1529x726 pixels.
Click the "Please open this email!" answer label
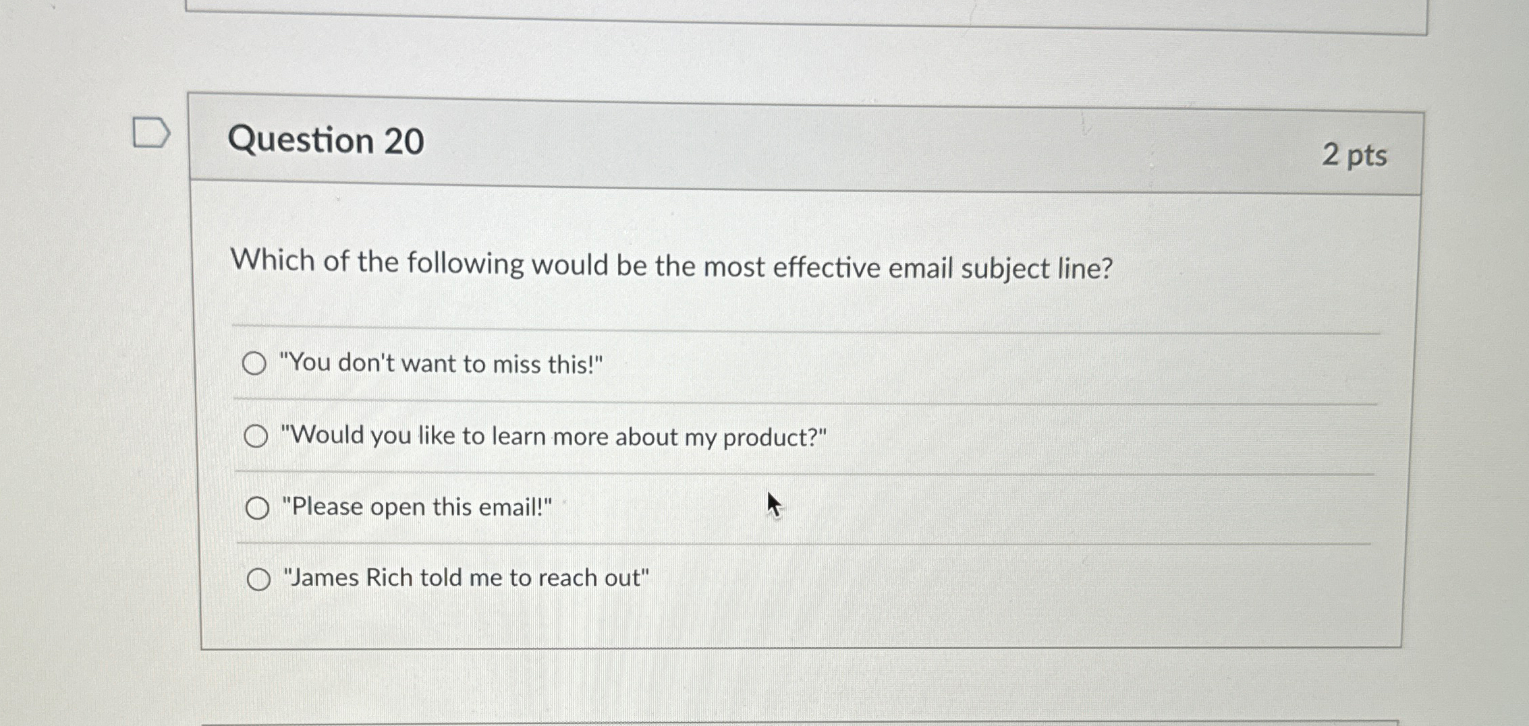[x=416, y=507]
